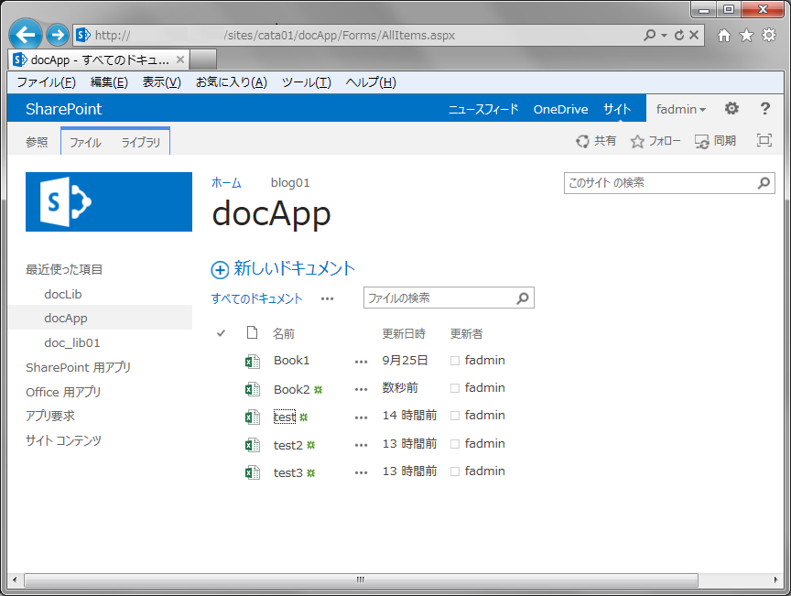Open the test2 document link
This screenshot has height=596, width=791.
287,445
